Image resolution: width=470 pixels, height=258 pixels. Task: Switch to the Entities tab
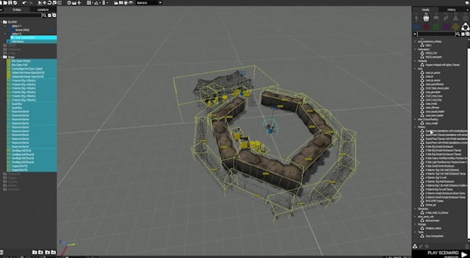(17, 10)
